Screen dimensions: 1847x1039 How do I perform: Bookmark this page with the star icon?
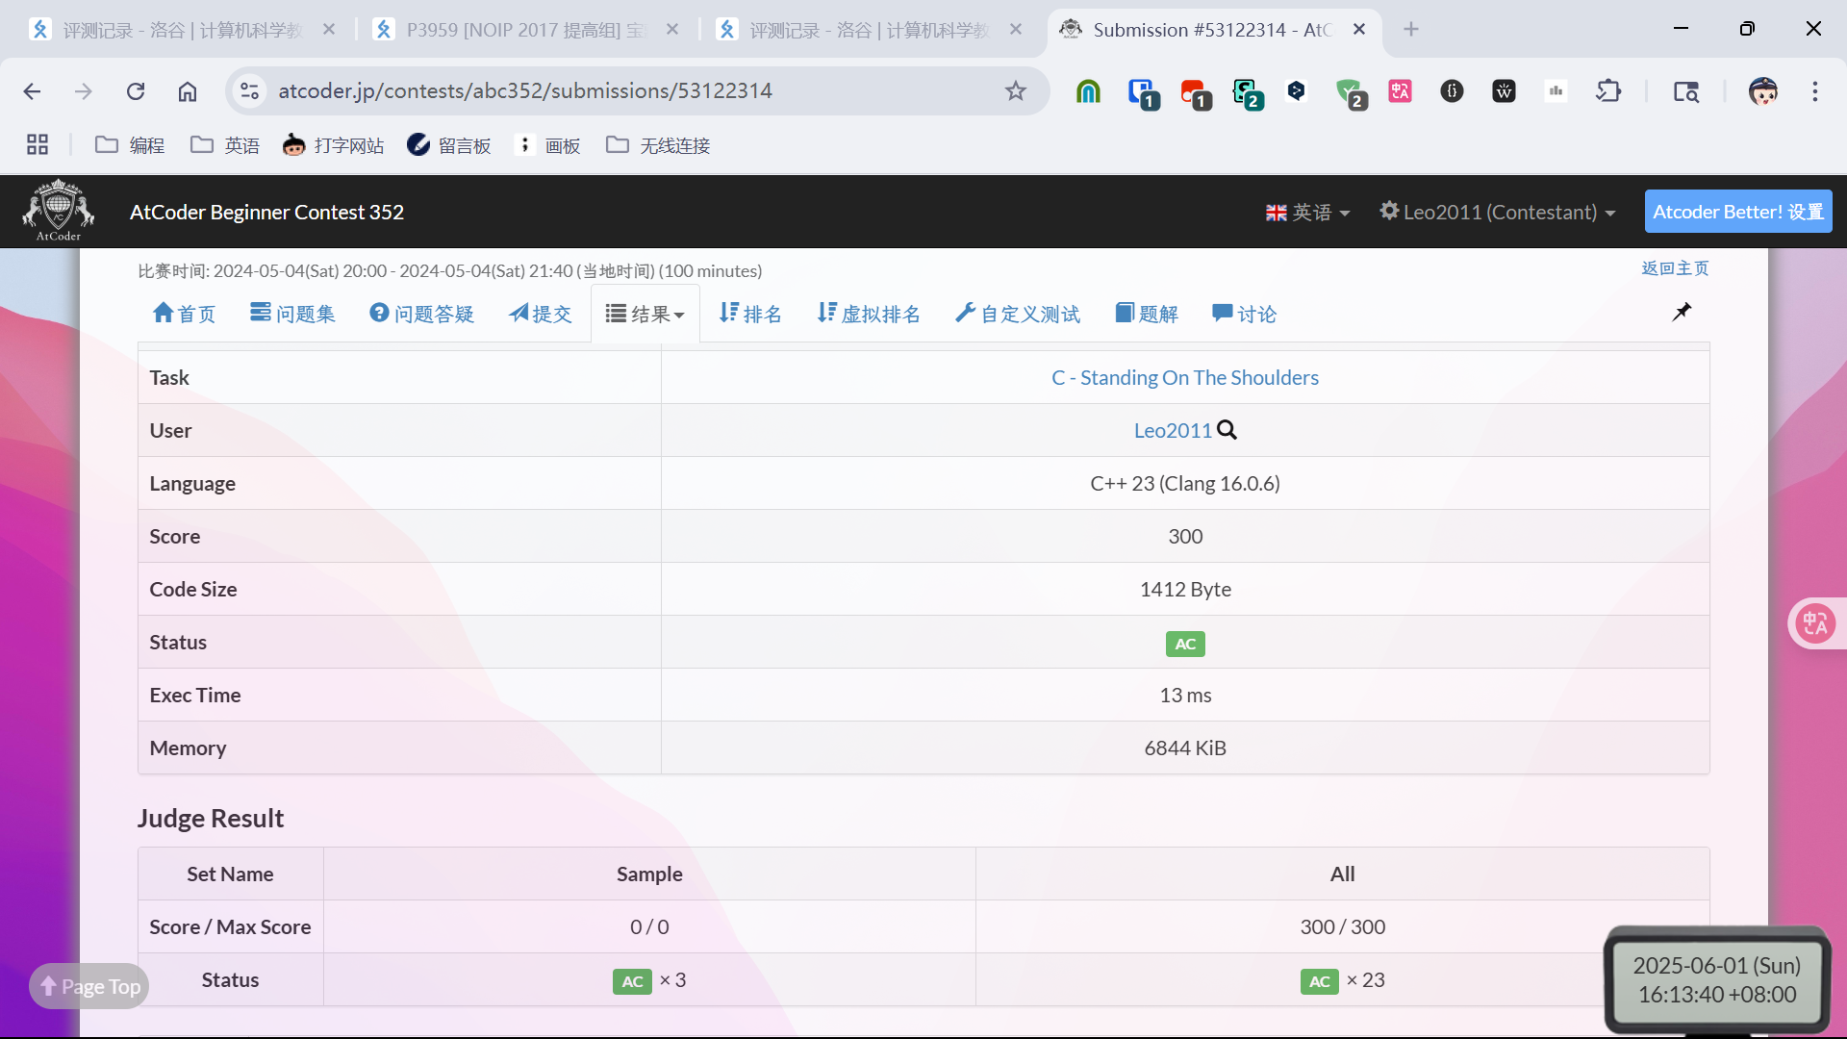tap(1016, 91)
